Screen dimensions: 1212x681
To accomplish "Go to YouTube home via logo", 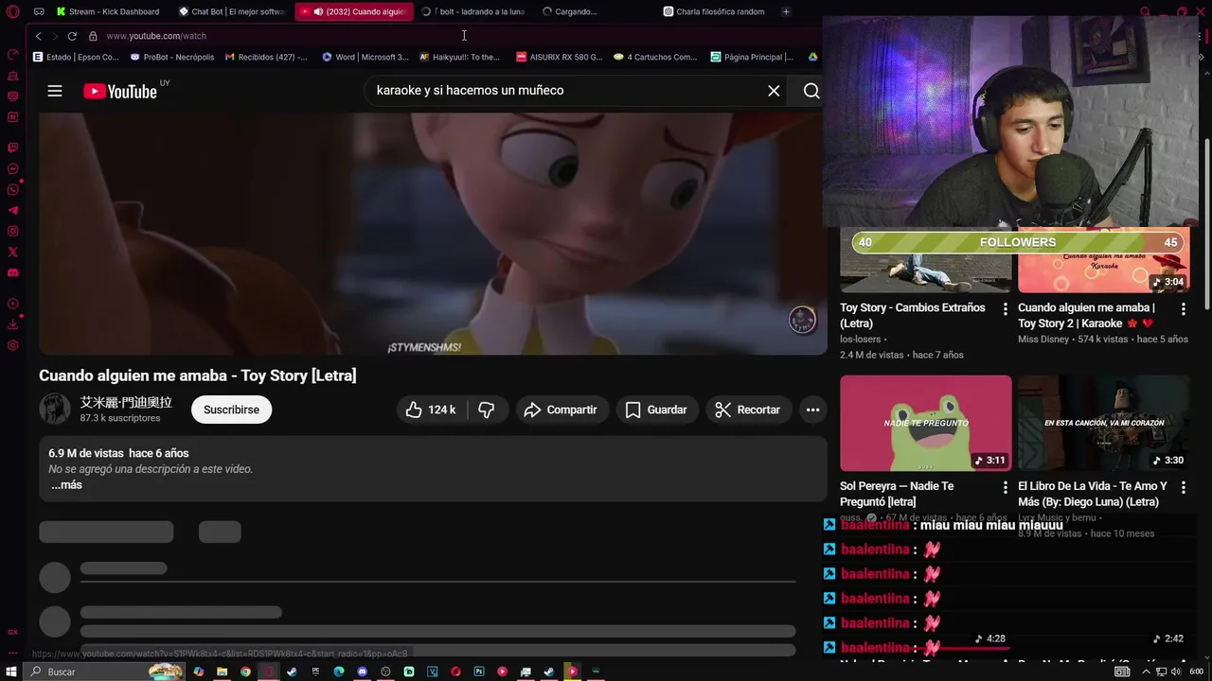I will pyautogui.click(x=120, y=91).
